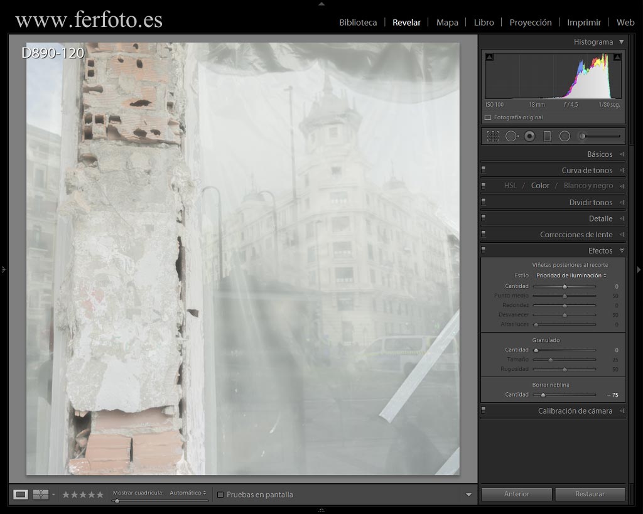Open the Imprimir module
643x514 pixels.
584,23
